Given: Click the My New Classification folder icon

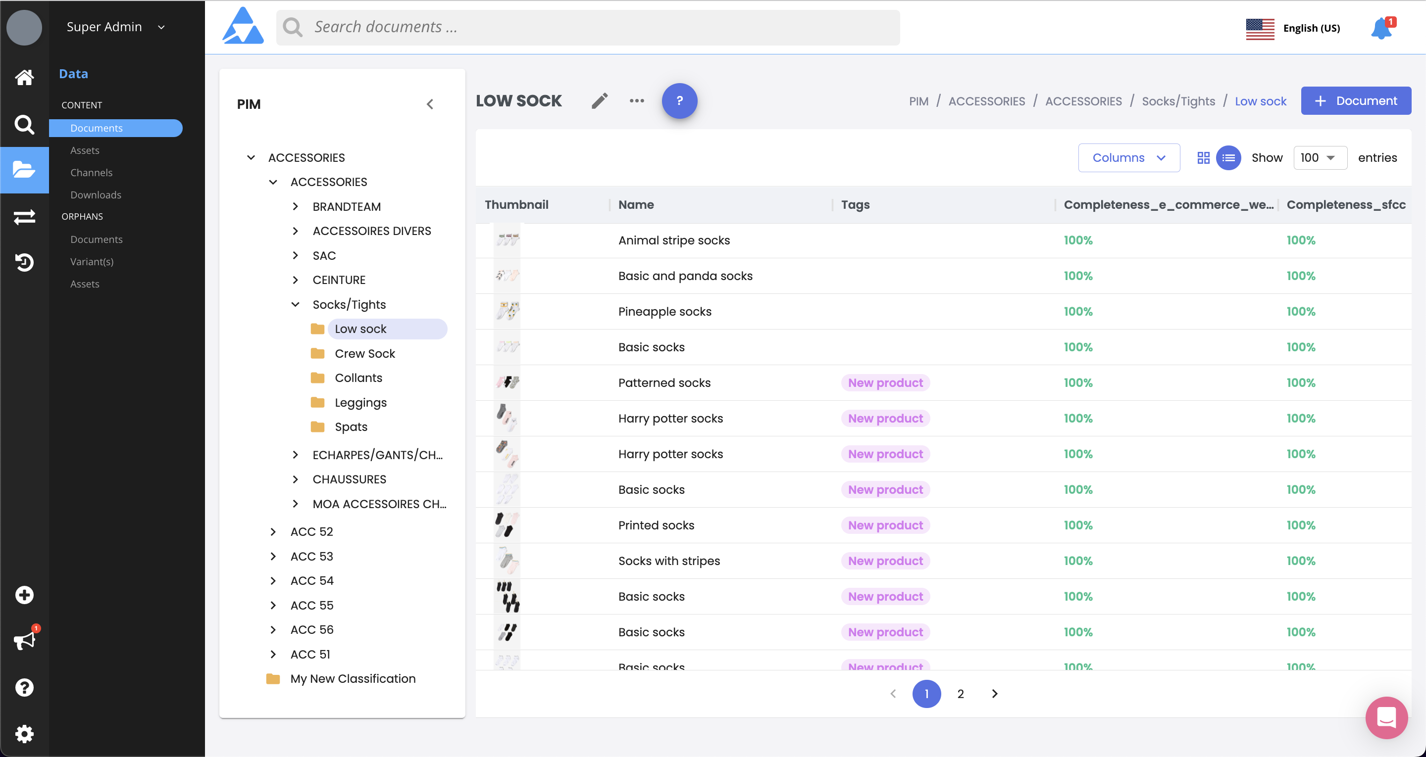Looking at the screenshot, I should tap(273, 679).
